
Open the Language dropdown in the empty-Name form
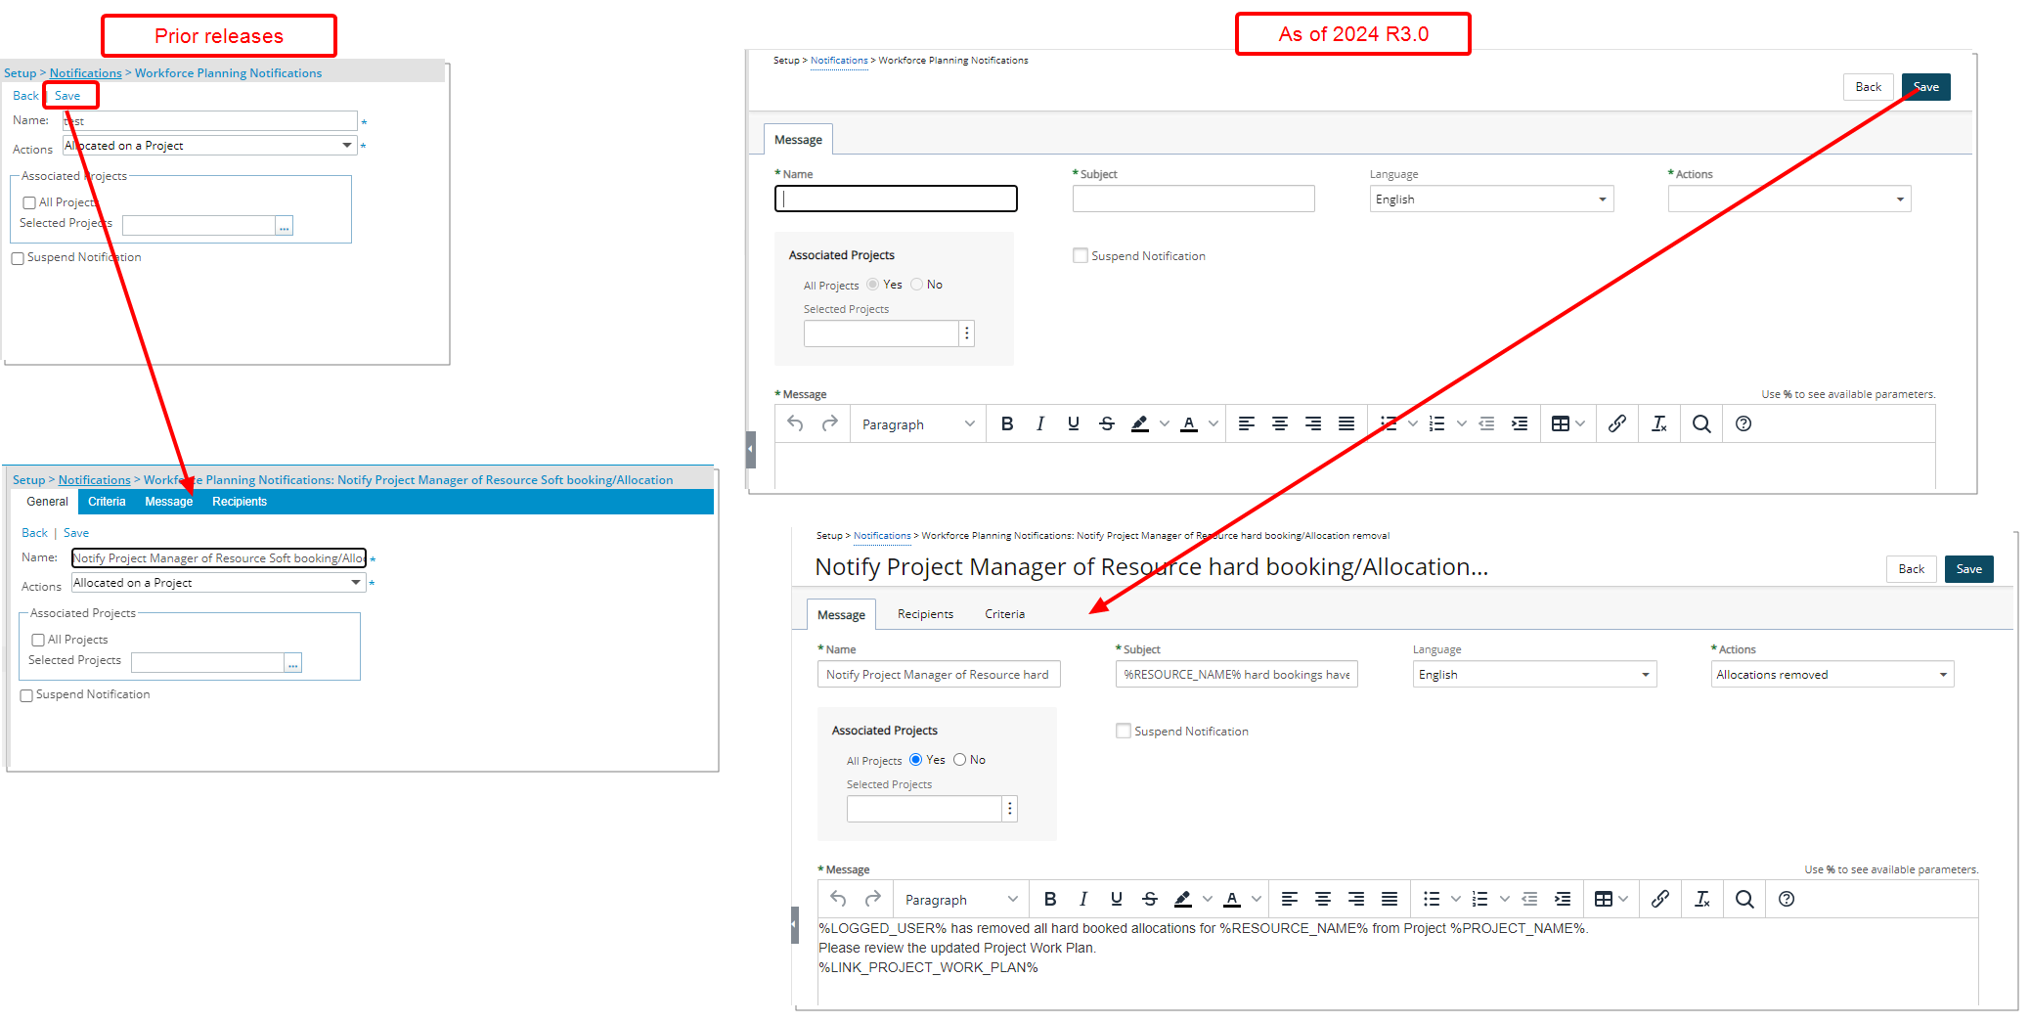point(1491,200)
